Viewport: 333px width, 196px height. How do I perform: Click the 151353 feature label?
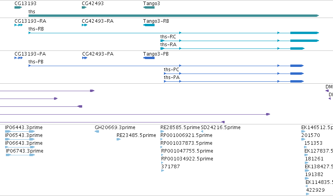tap(313, 143)
